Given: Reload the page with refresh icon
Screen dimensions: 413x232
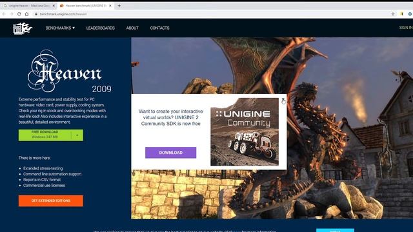Looking at the screenshot, I should [x=19, y=14].
